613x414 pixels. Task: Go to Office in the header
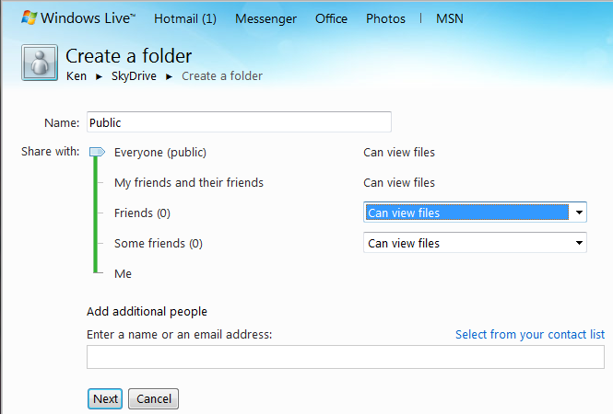click(331, 18)
